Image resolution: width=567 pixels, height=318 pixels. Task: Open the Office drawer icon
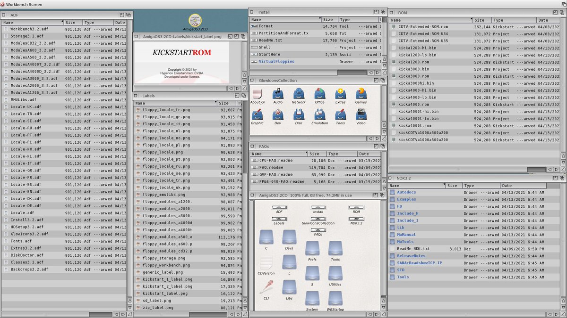coord(319,93)
